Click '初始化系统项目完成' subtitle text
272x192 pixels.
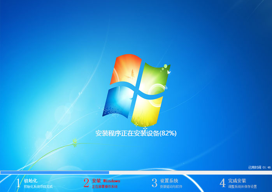click(x=38, y=187)
